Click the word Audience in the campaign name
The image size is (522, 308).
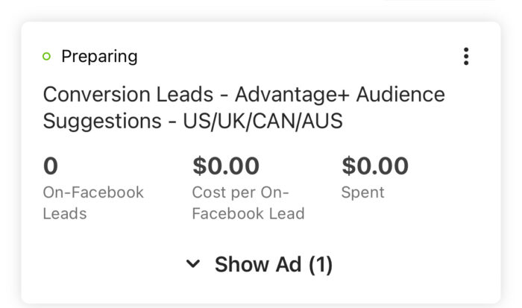pyautogui.click(x=400, y=94)
